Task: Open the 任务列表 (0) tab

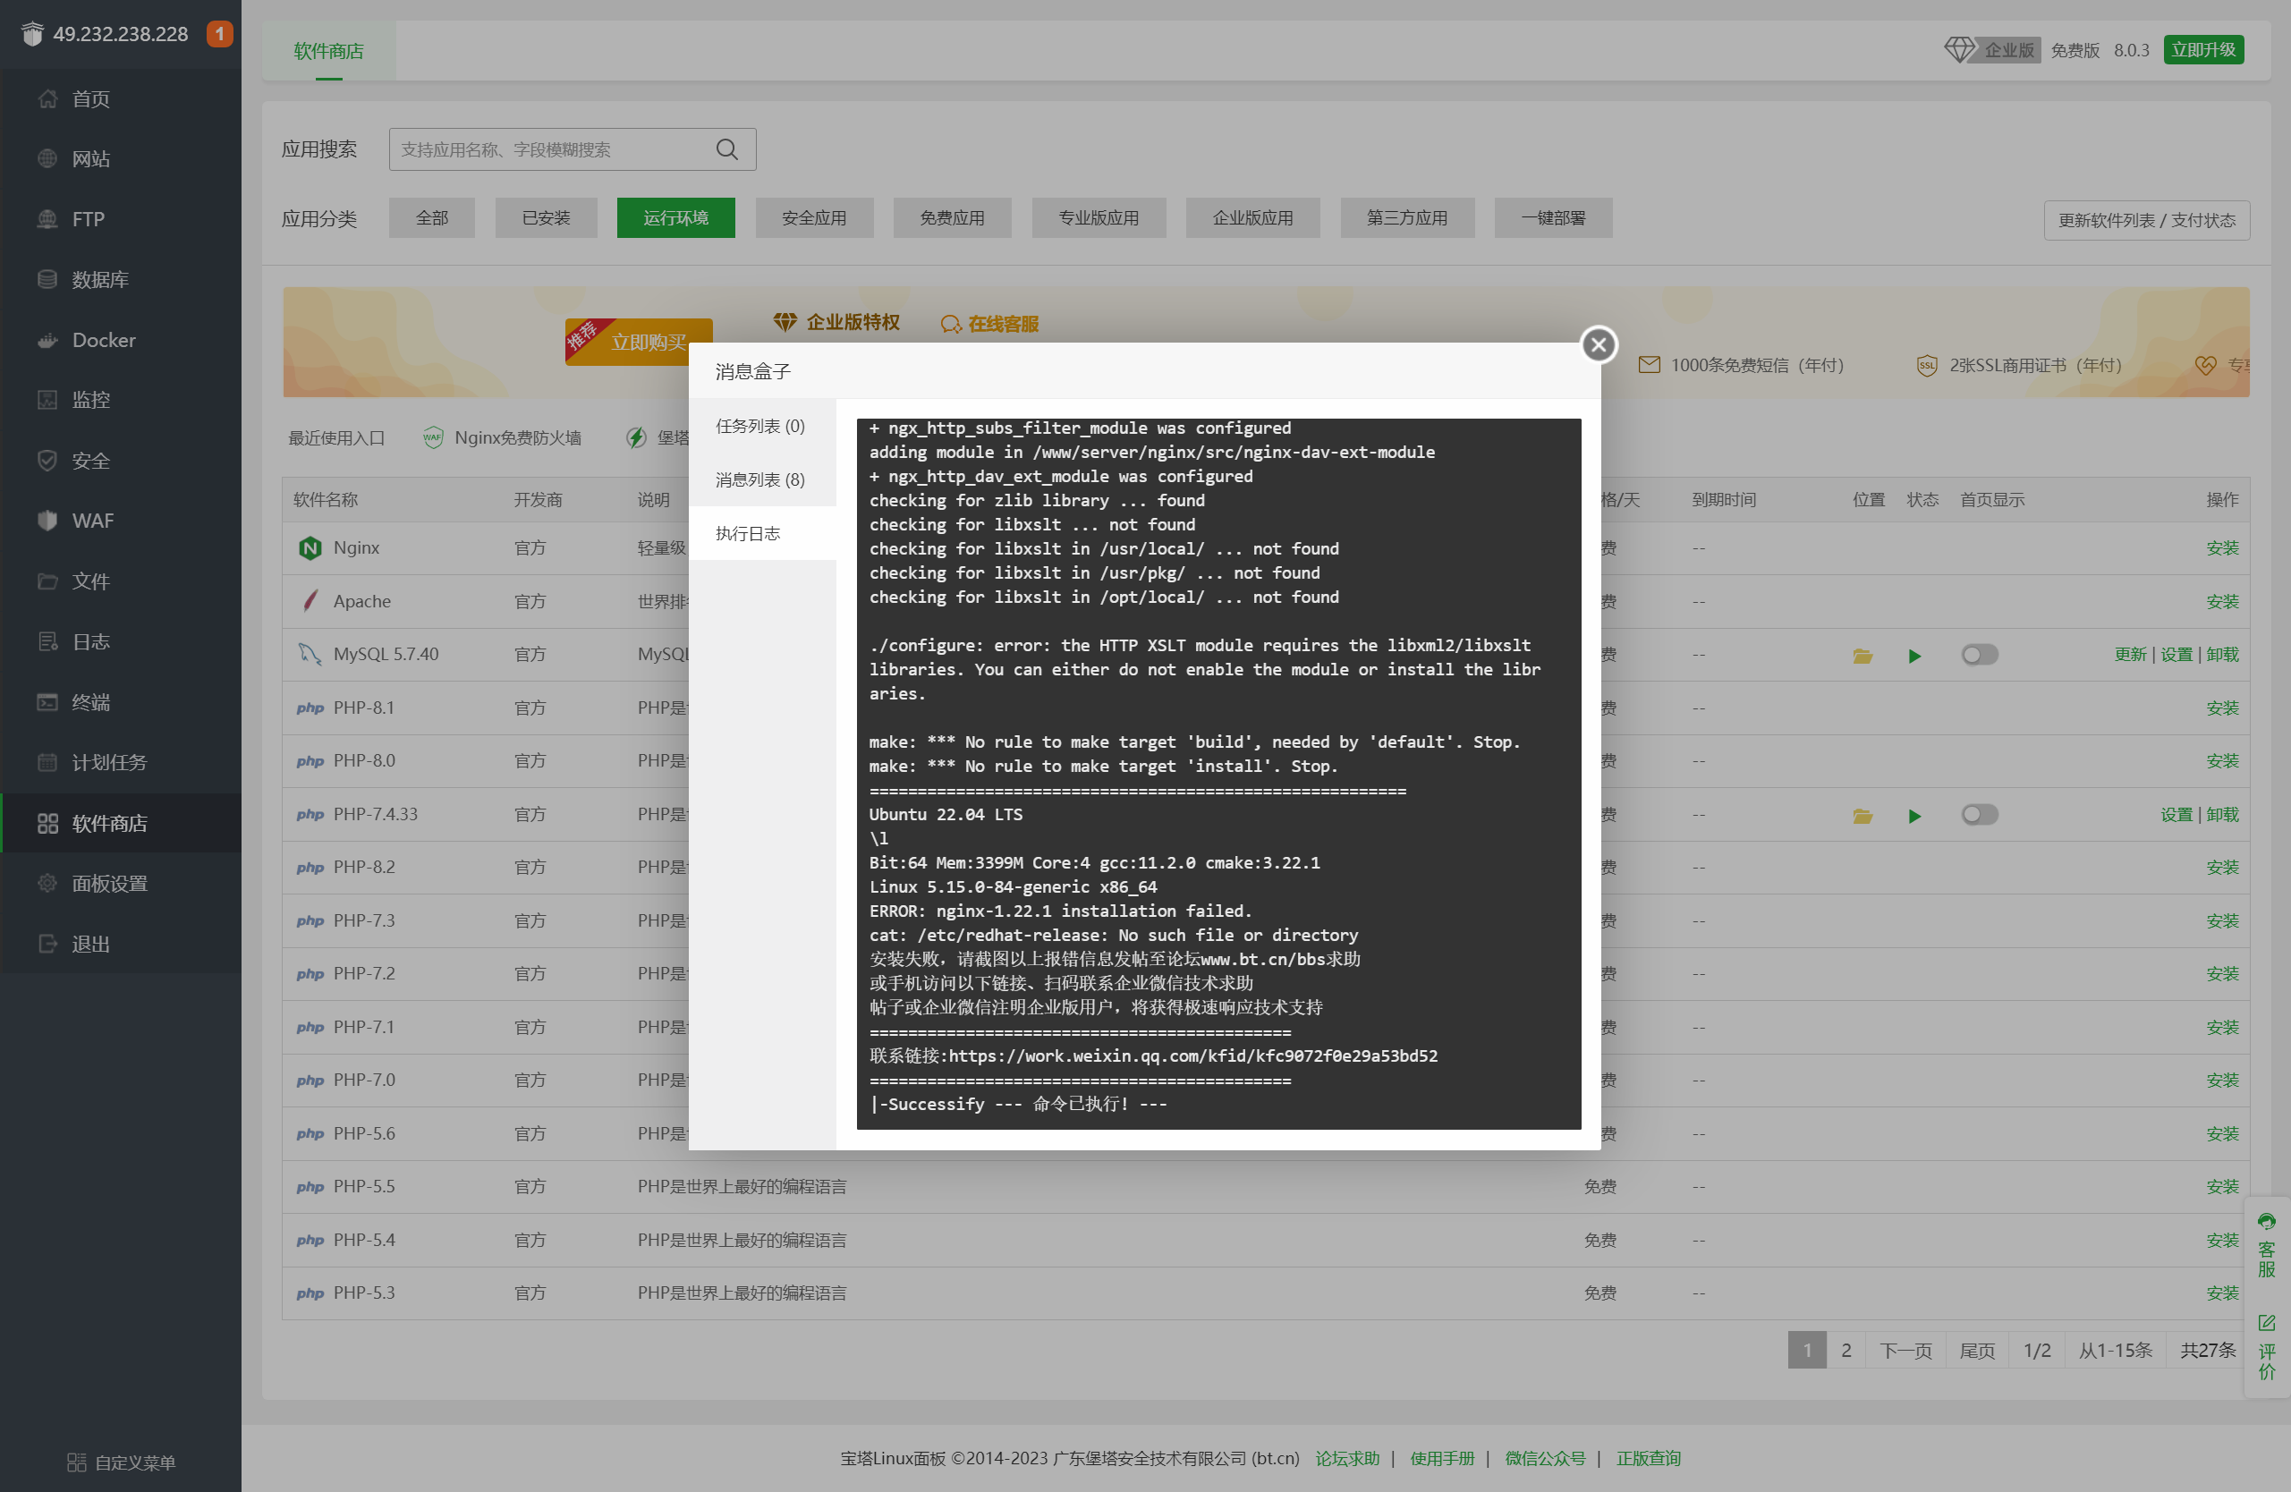Action: point(761,426)
